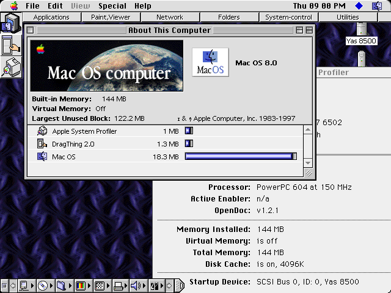
Task: Click the Disk Cache is on, 4096K value
Action: [x=280, y=264]
